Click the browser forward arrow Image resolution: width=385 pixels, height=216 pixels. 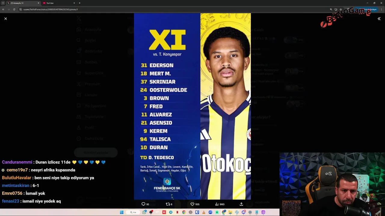(8, 9)
